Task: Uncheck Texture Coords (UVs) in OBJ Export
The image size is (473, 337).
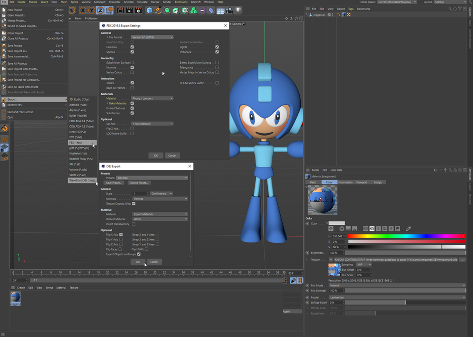Action: pyautogui.click(x=133, y=203)
